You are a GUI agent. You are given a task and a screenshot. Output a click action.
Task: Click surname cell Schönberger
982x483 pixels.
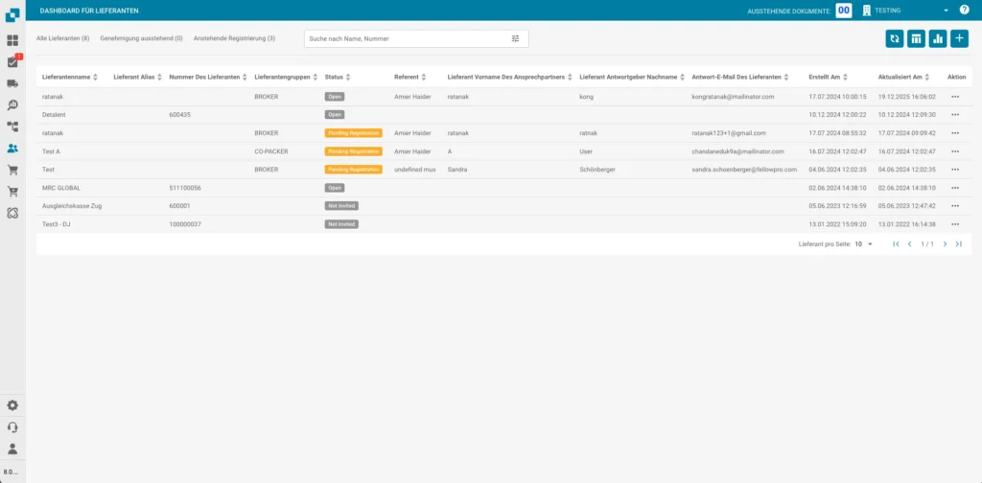596,170
